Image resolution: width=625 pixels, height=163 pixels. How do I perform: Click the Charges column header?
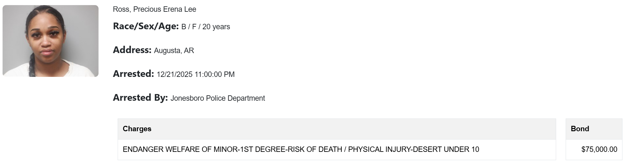coord(137,129)
